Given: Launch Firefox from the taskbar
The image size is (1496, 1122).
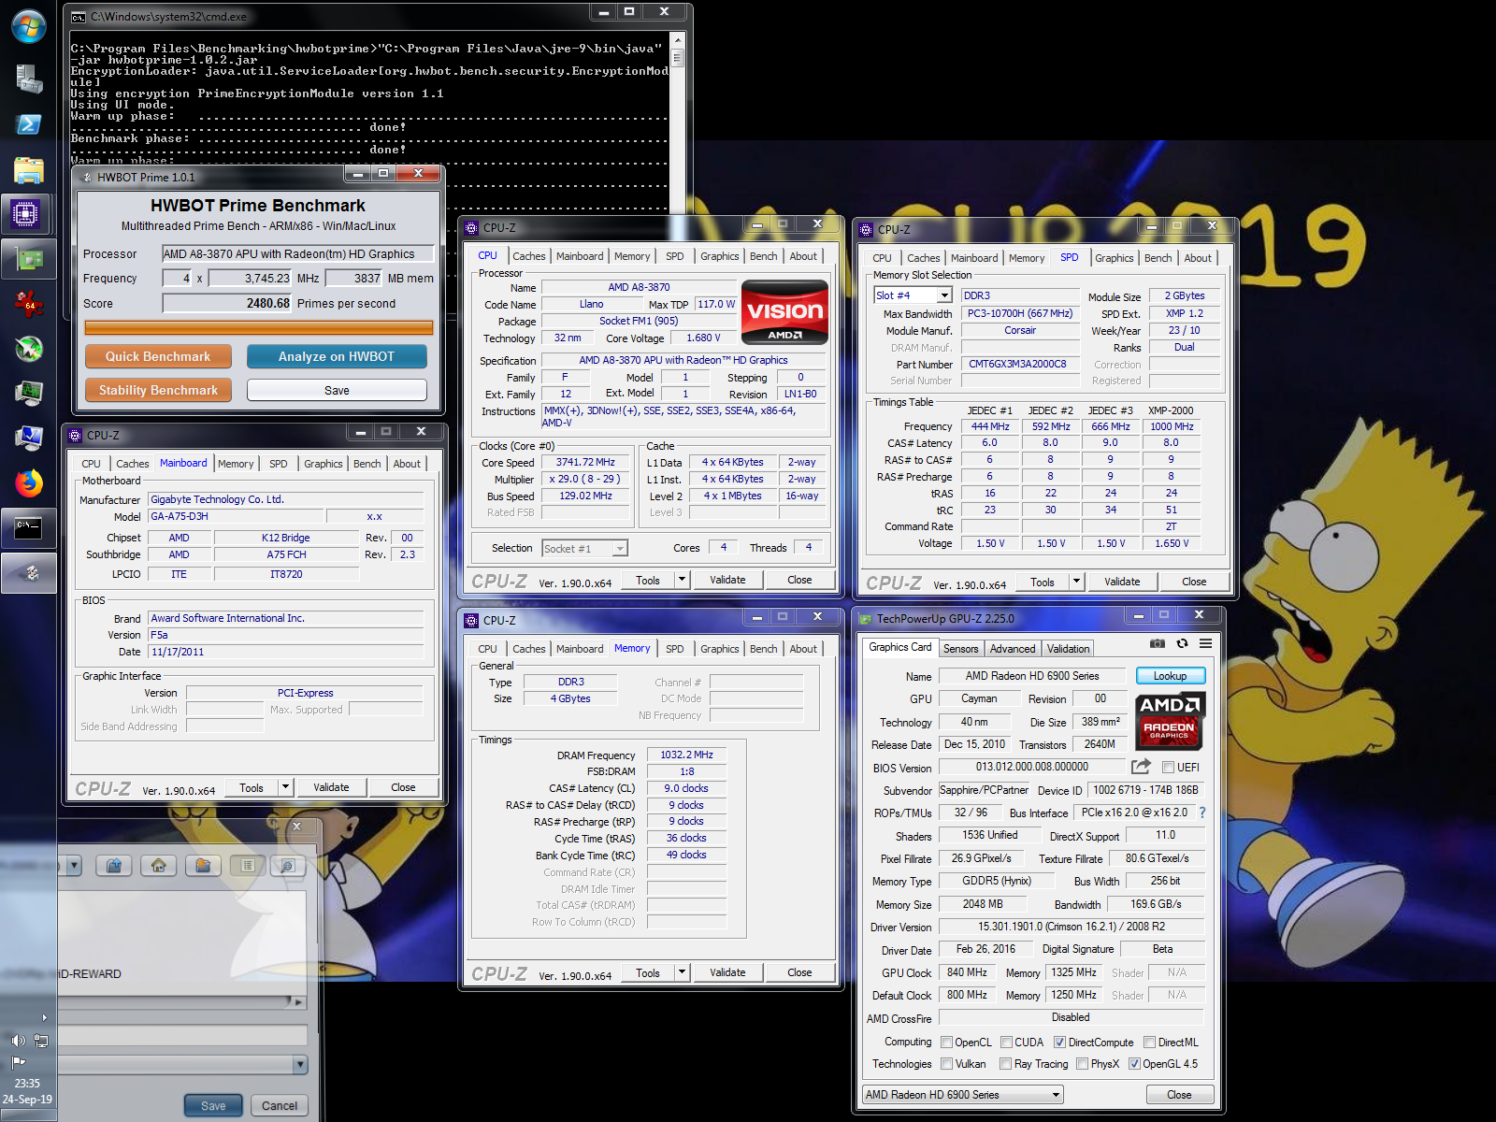Looking at the screenshot, I should (x=28, y=483).
